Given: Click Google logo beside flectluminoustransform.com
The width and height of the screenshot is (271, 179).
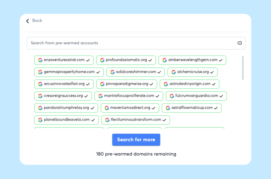Looking at the screenshot, I should pyautogui.click(x=107, y=120).
